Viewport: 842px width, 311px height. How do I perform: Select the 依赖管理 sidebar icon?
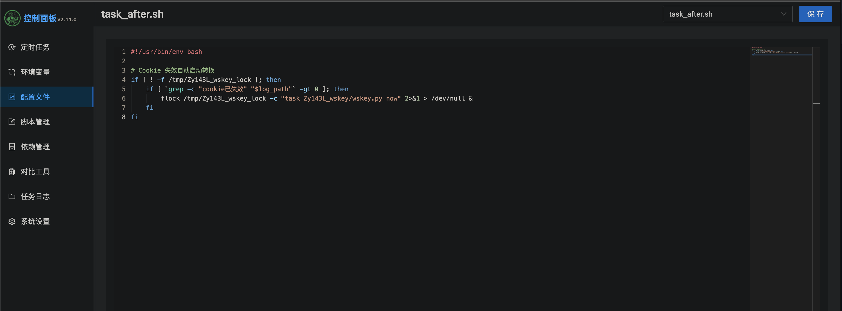click(x=12, y=146)
